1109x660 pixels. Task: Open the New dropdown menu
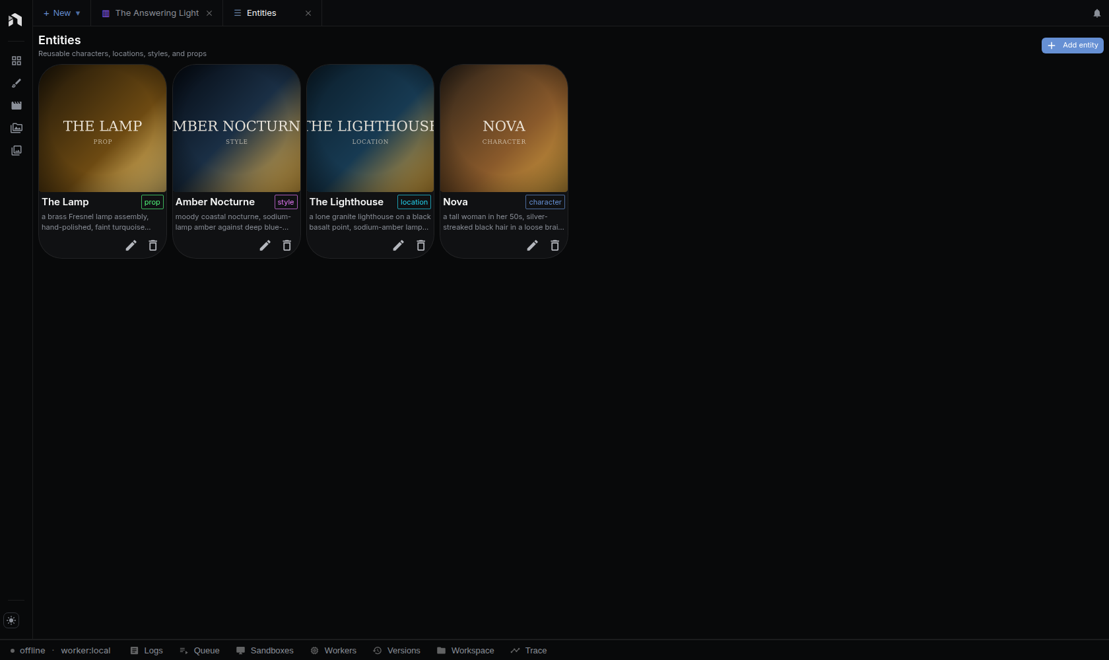point(62,13)
